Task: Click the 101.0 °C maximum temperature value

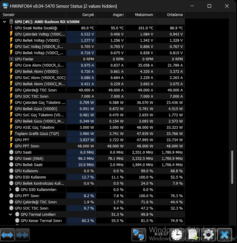Action: (146, 28)
